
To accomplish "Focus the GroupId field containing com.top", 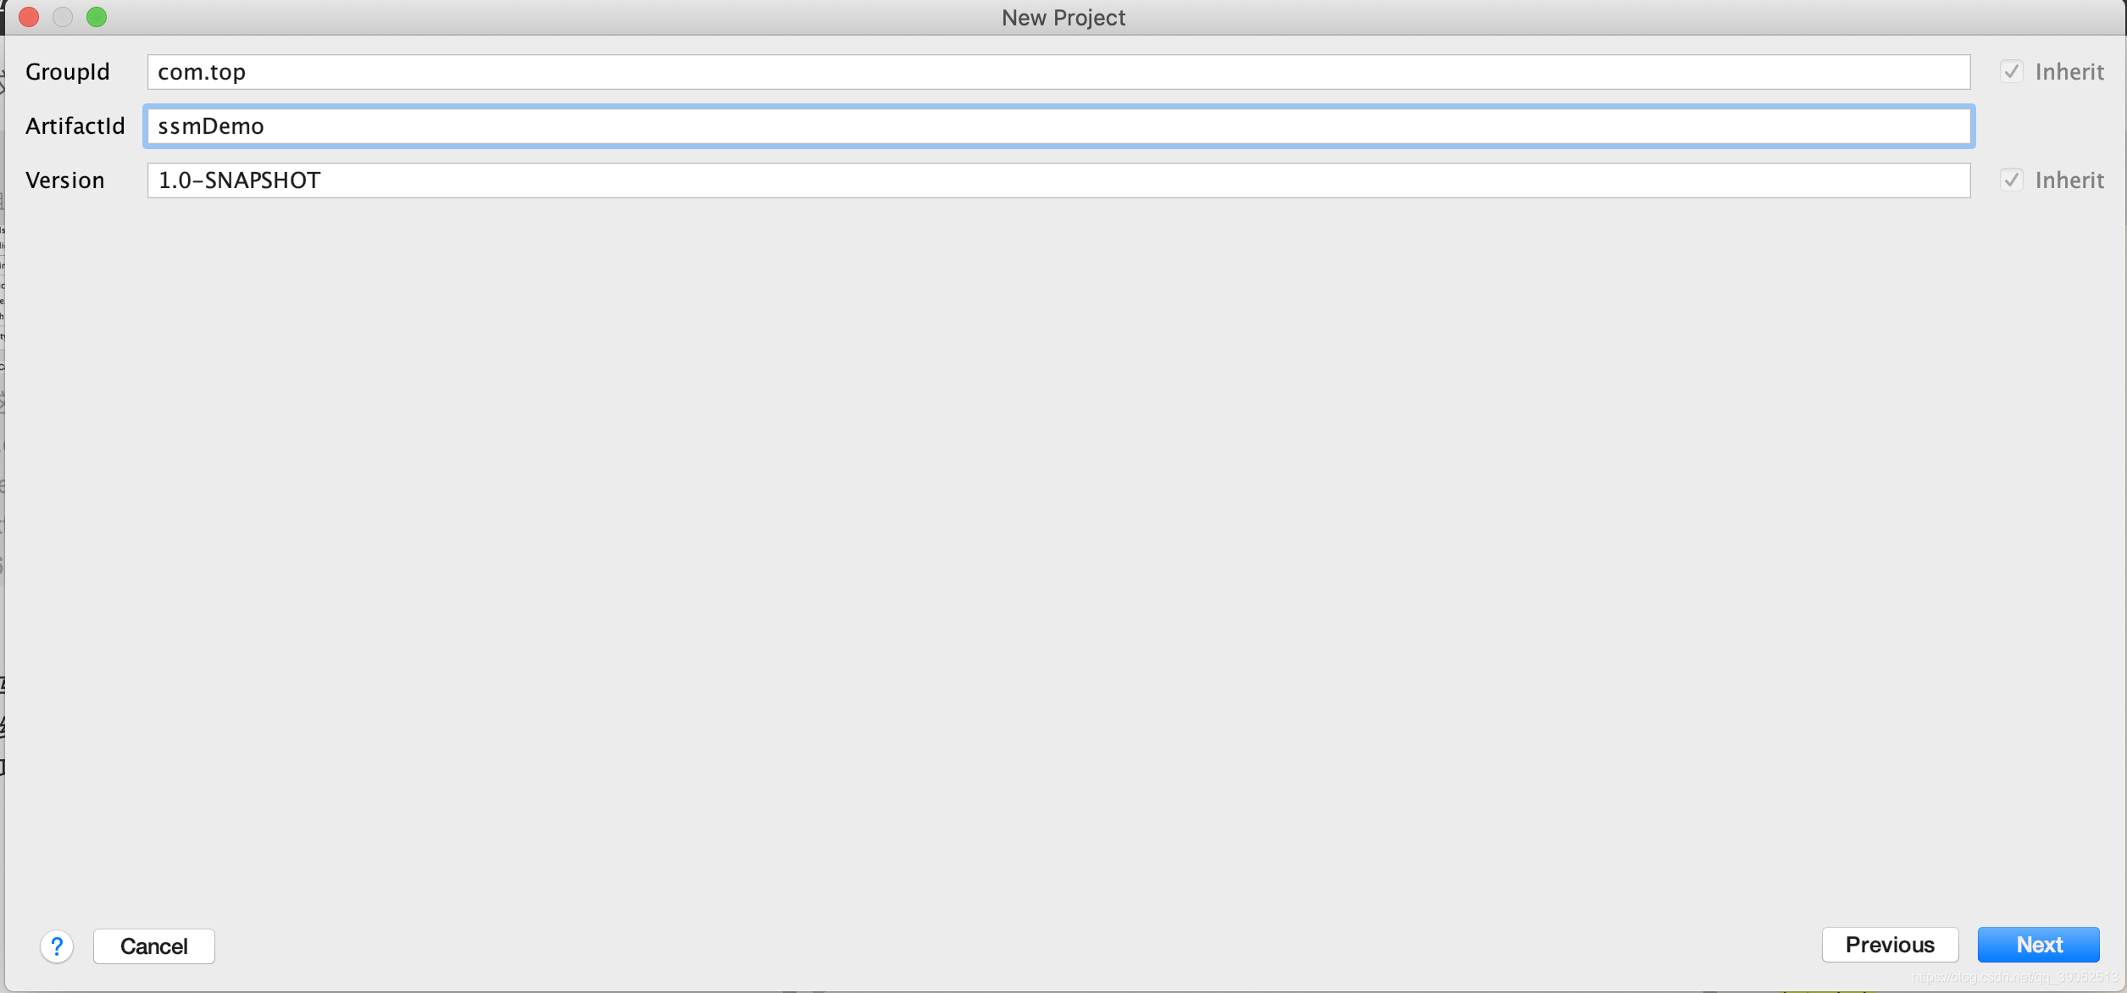I will click(x=1058, y=72).
